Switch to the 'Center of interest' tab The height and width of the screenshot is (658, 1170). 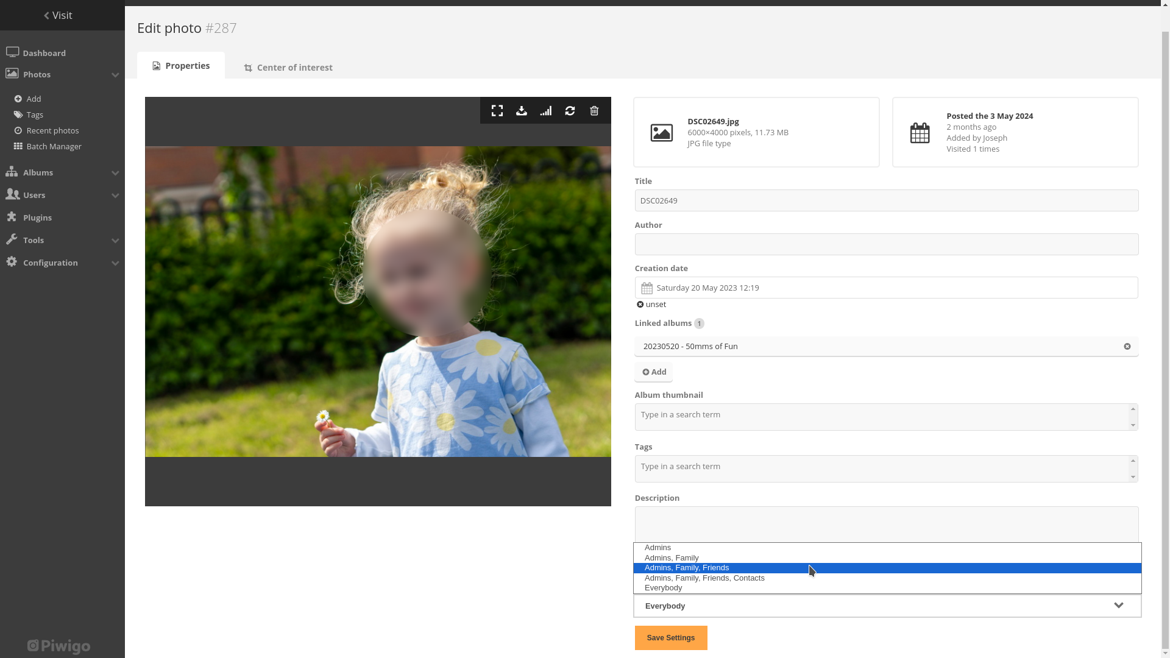[x=288, y=66]
